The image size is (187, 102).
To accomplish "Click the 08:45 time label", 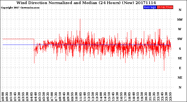I will pos(64,97).
